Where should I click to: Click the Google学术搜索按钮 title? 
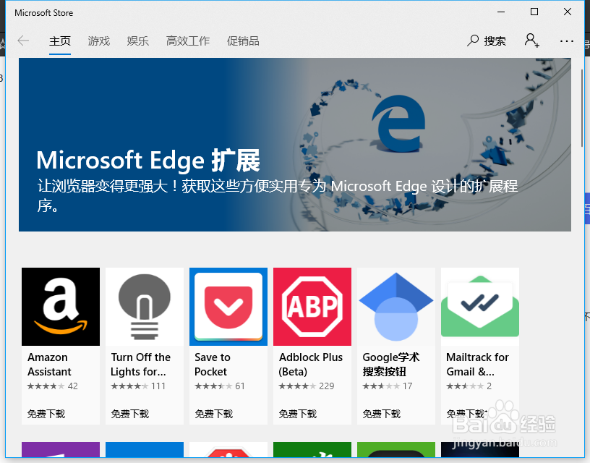tap(391, 365)
